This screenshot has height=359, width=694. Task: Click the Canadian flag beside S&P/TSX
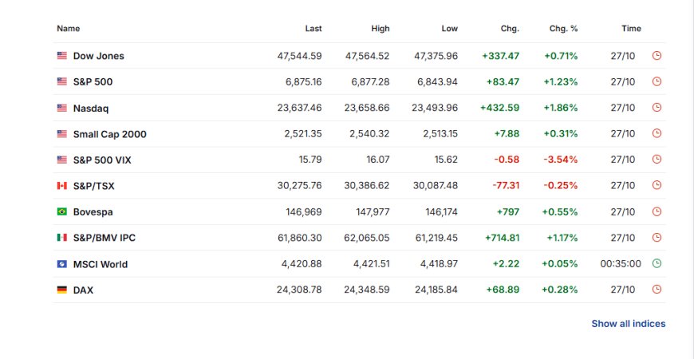pyautogui.click(x=62, y=185)
